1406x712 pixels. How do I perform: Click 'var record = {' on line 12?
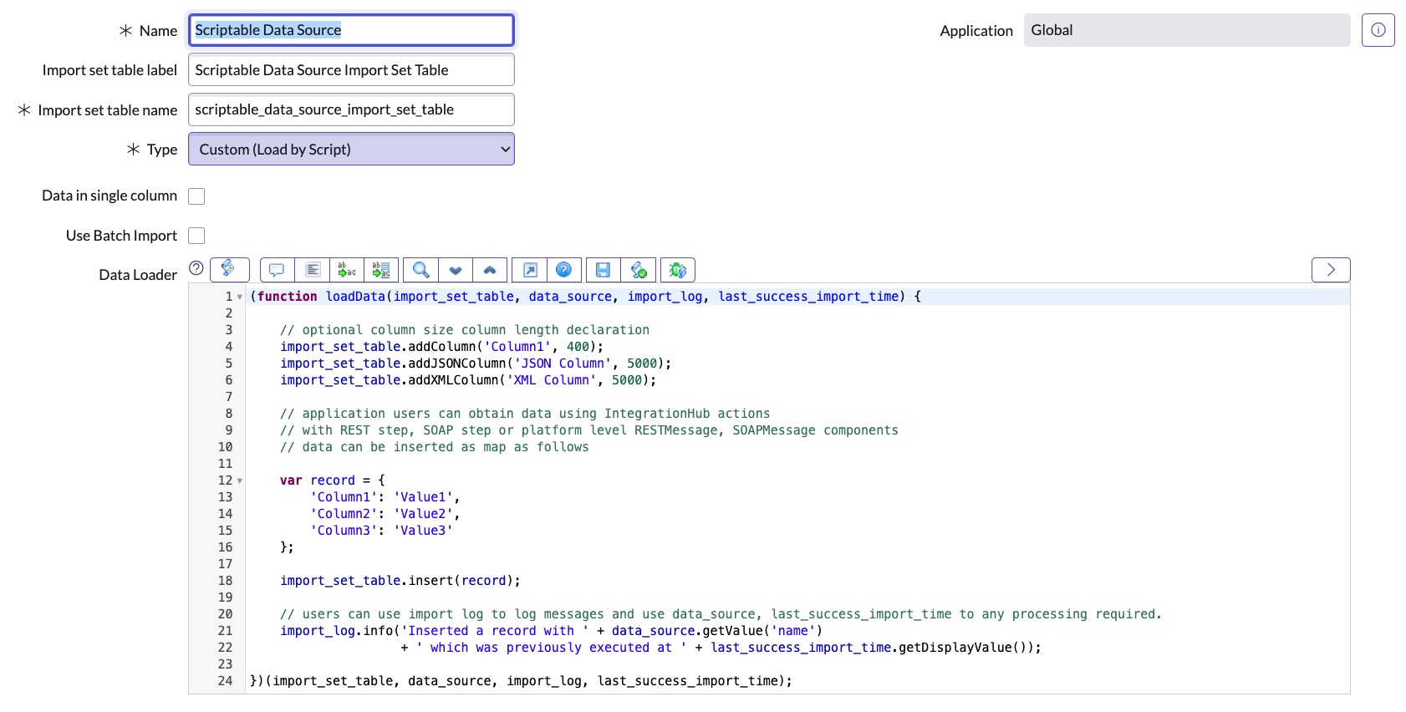333,481
